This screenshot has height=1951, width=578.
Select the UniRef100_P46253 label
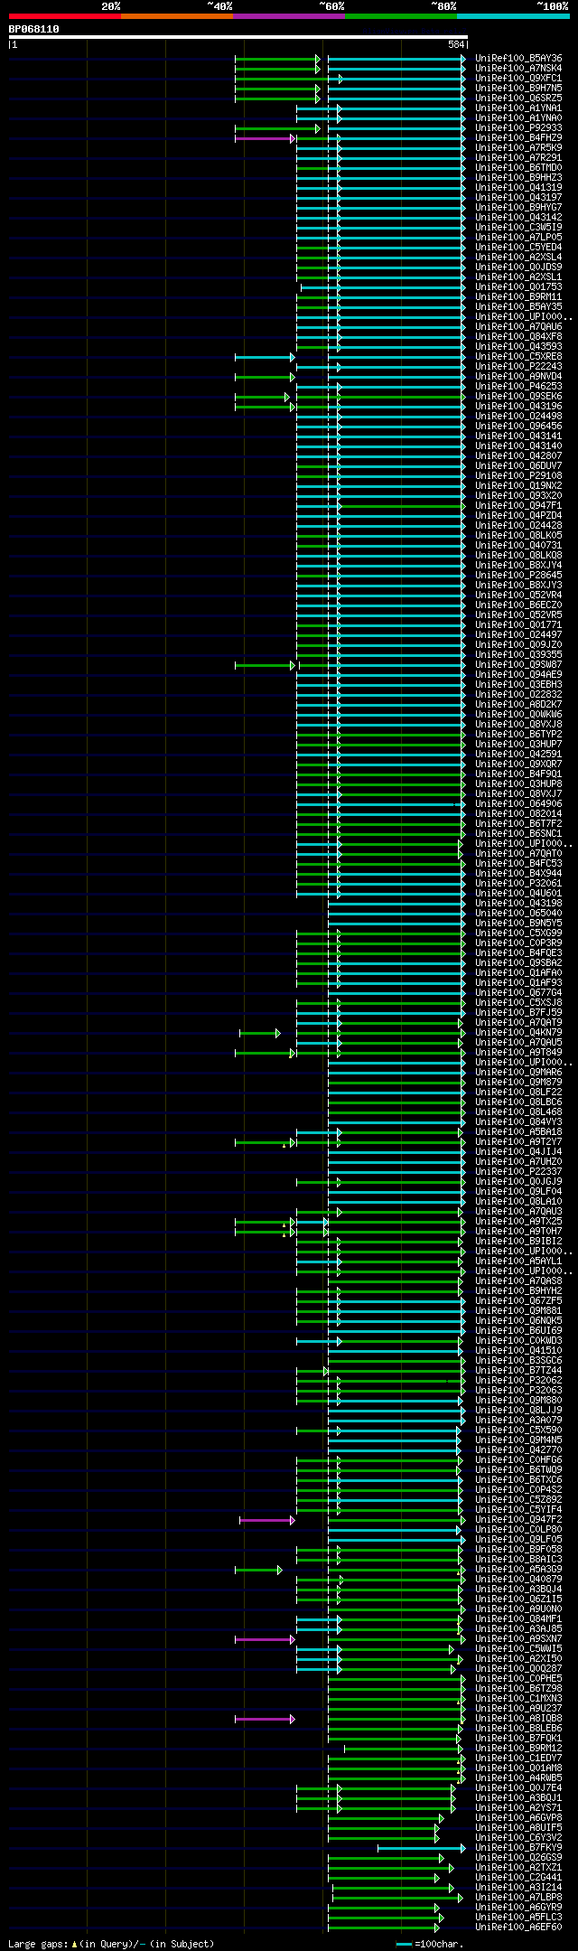coord(518,386)
